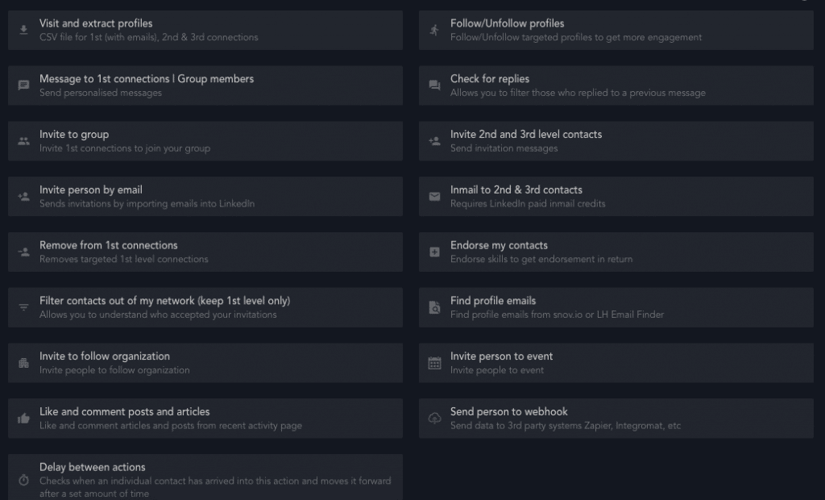Open the Check for replies action
The width and height of the screenshot is (825, 500).
click(616, 85)
